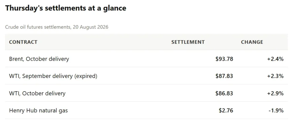Click the CHANGE column header
This screenshot has width=306, height=127.
click(252, 42)
